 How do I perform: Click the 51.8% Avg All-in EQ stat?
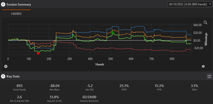54,99
